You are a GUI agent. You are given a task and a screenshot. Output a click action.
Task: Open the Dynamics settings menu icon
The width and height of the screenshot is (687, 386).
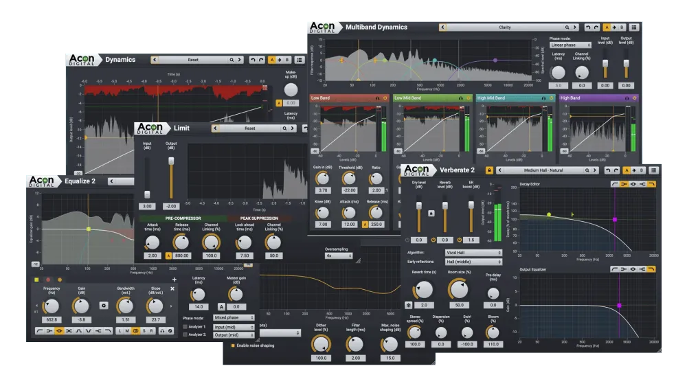300,60
